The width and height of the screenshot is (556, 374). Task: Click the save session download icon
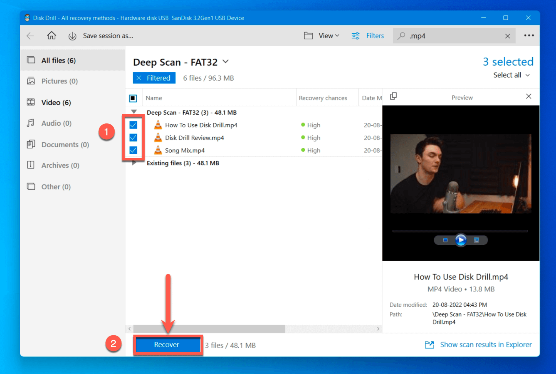click(x=72, y=36)
